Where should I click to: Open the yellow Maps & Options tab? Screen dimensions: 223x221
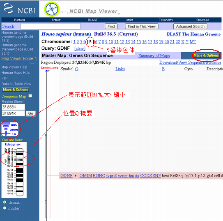tap(206, 55)
